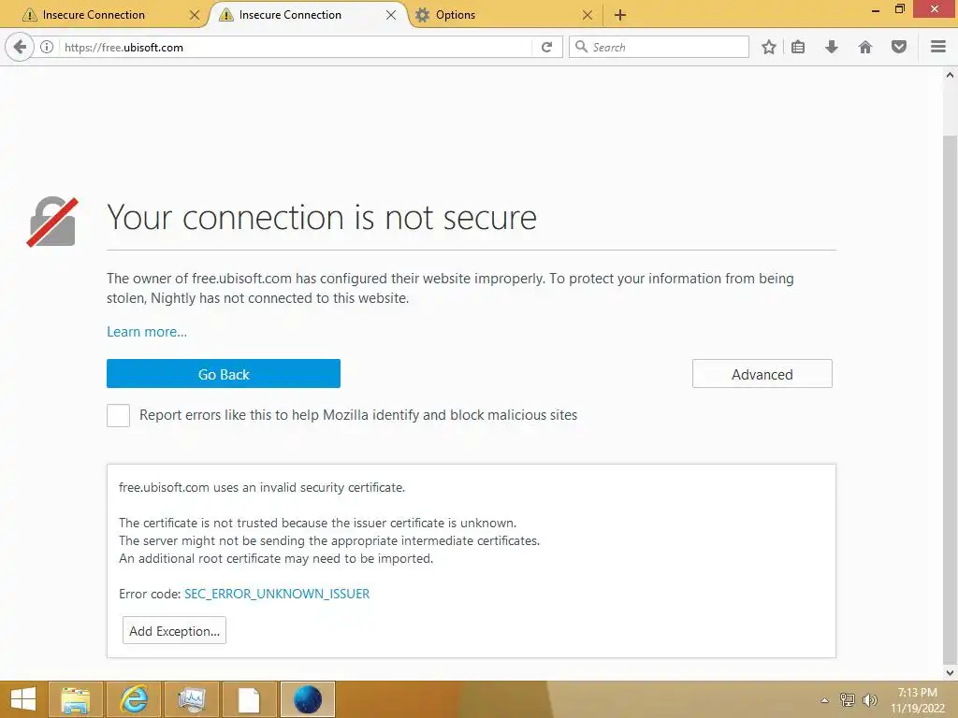The height and width of the screenshot is (718, 958).
Task: Bookmark this page with the star icon
Action: click(769, 47)
